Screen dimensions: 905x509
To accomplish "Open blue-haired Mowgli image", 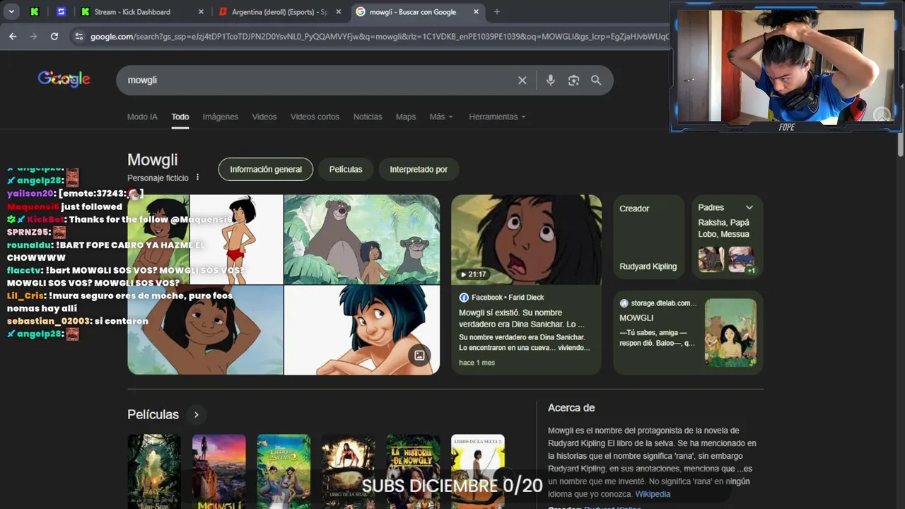I will (x=362, y=330).
